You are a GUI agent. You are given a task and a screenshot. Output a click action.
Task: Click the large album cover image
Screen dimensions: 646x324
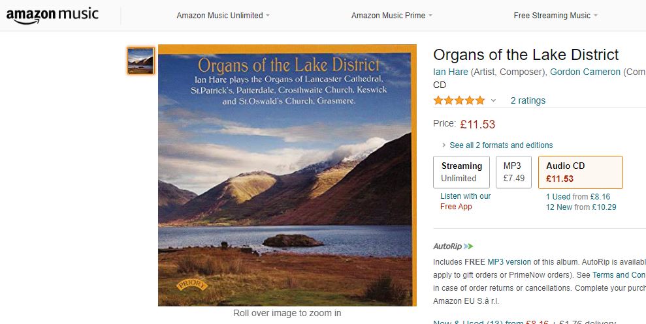(x=287, y=175)
